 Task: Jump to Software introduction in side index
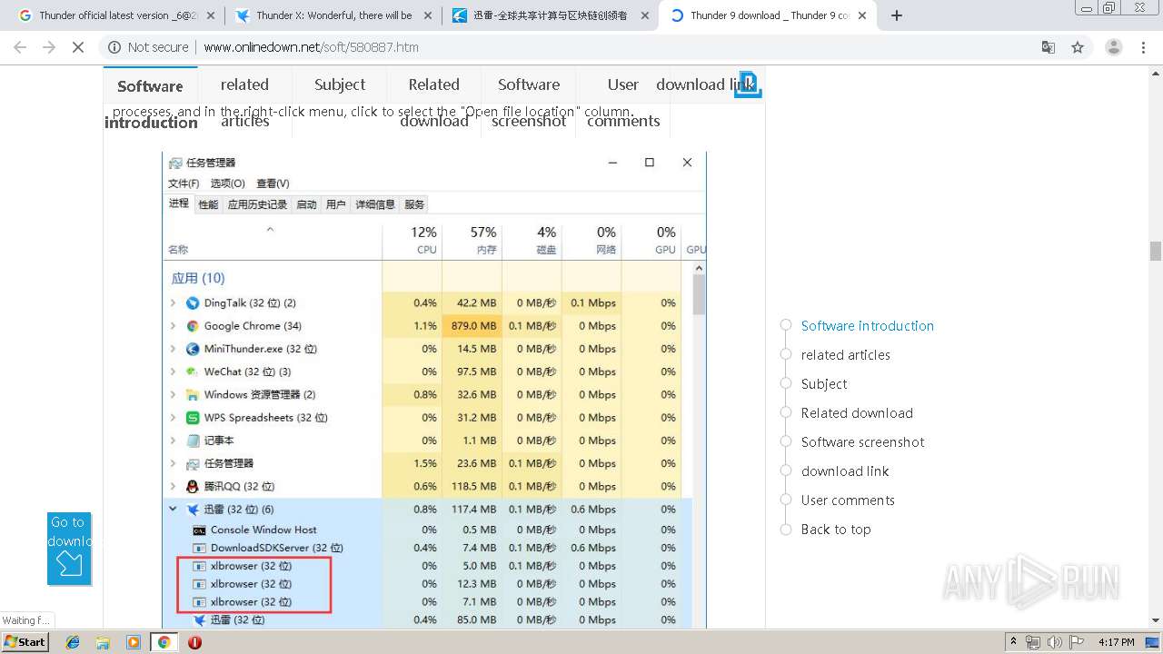(x=868, y=326)
